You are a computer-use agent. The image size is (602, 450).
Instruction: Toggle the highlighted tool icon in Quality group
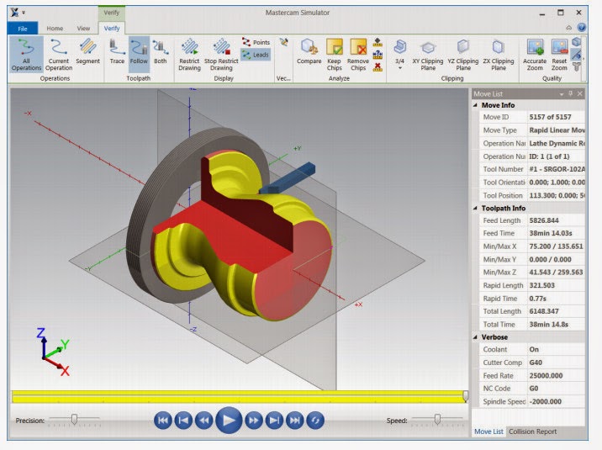(x=576, y=54)
